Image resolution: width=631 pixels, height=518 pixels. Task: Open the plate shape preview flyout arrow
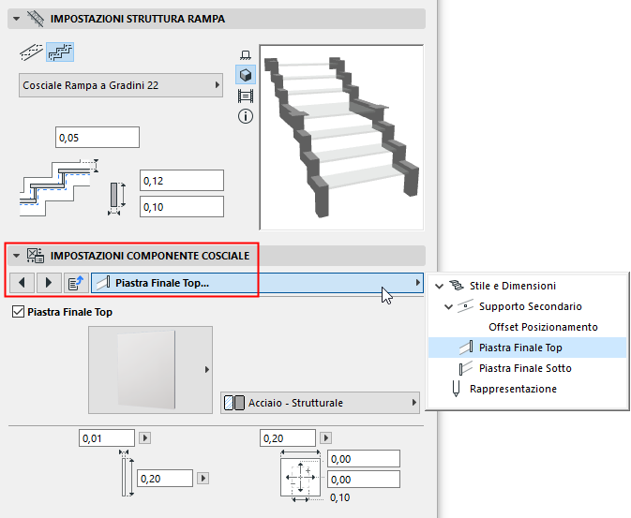click(x=207, y=370)
